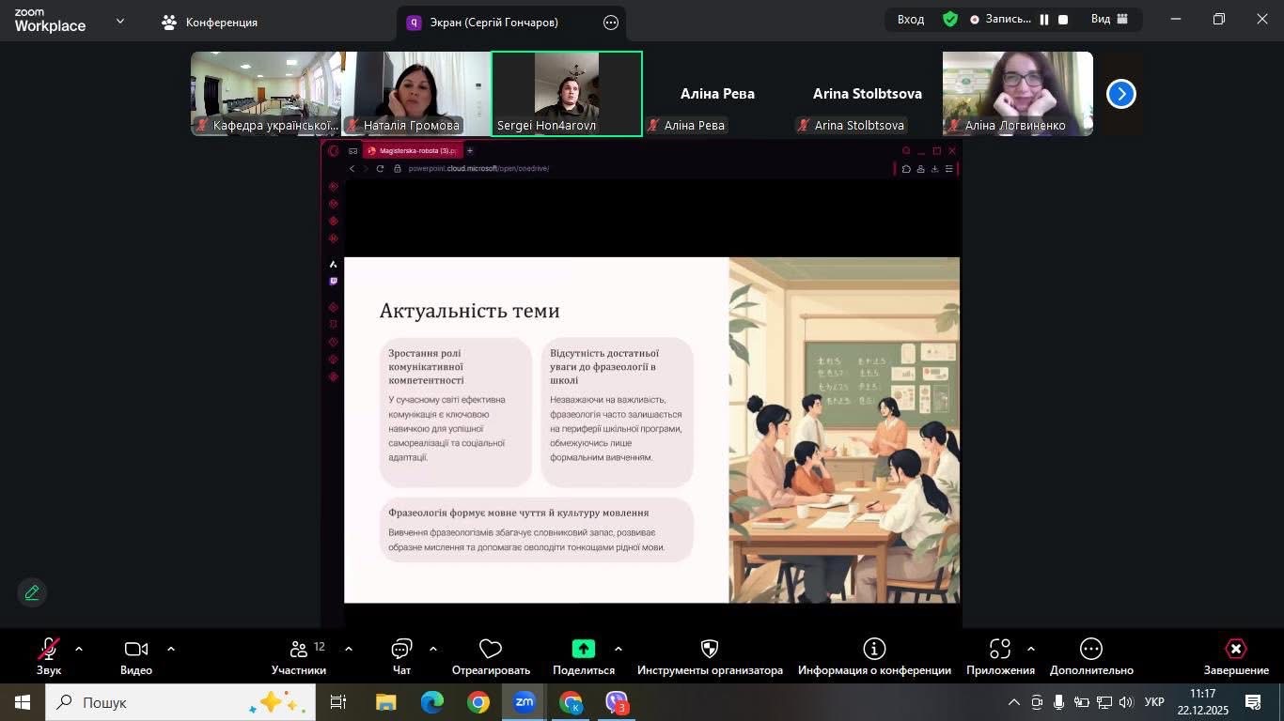1284x721 pixels.
Task: Show next participants with blue arrow
Action: [1120, 94]
